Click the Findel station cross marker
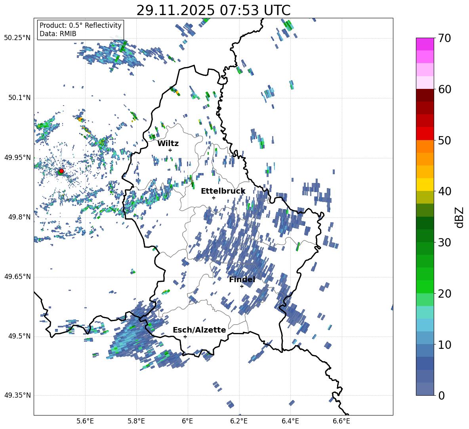Image resolution: width=469 pixels, height=429 pixels. pyautogui.click(x=242, y=286)
